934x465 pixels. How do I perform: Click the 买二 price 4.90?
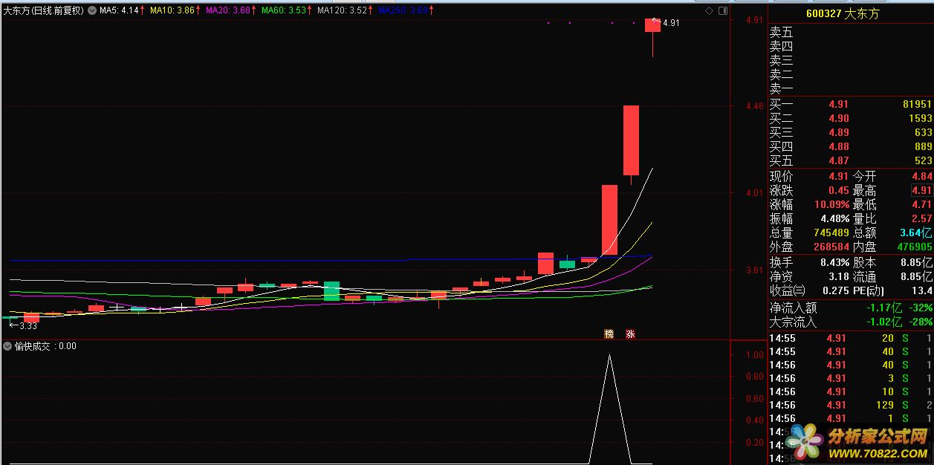(838, 119)
